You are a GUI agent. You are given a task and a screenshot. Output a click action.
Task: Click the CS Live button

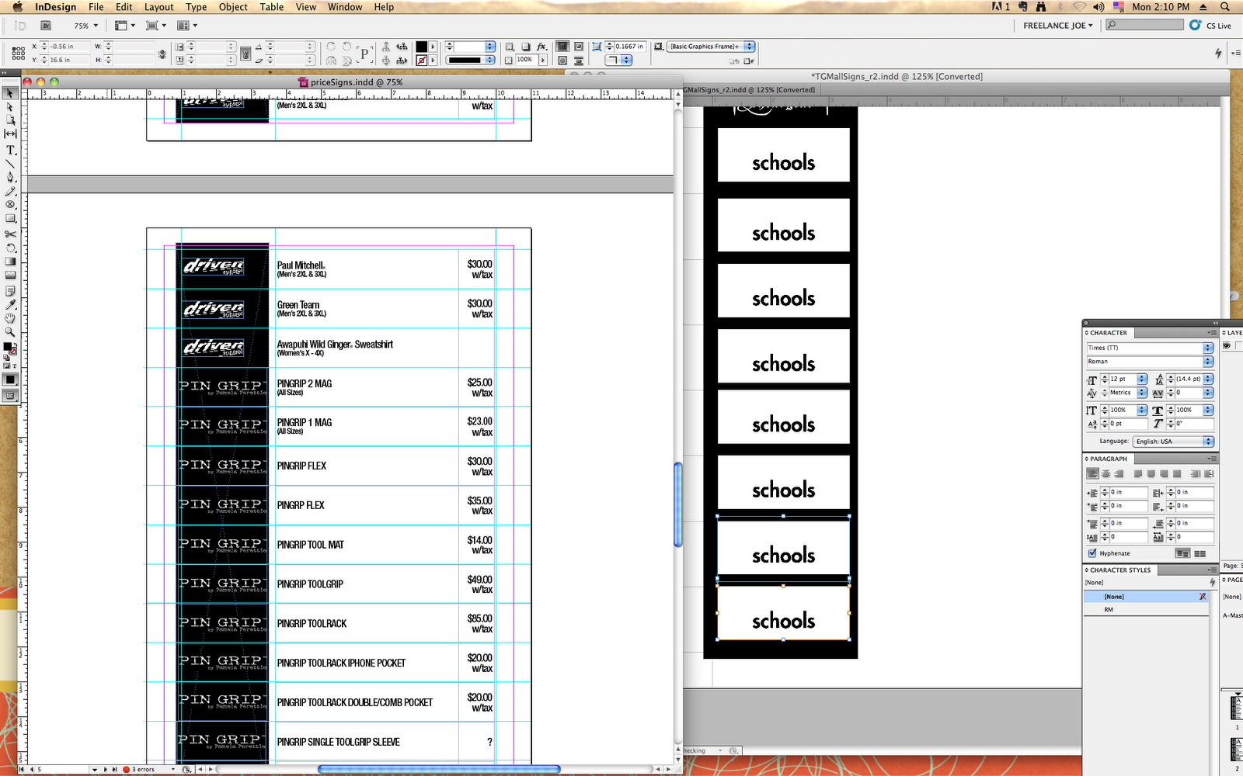coord(1211,26)
